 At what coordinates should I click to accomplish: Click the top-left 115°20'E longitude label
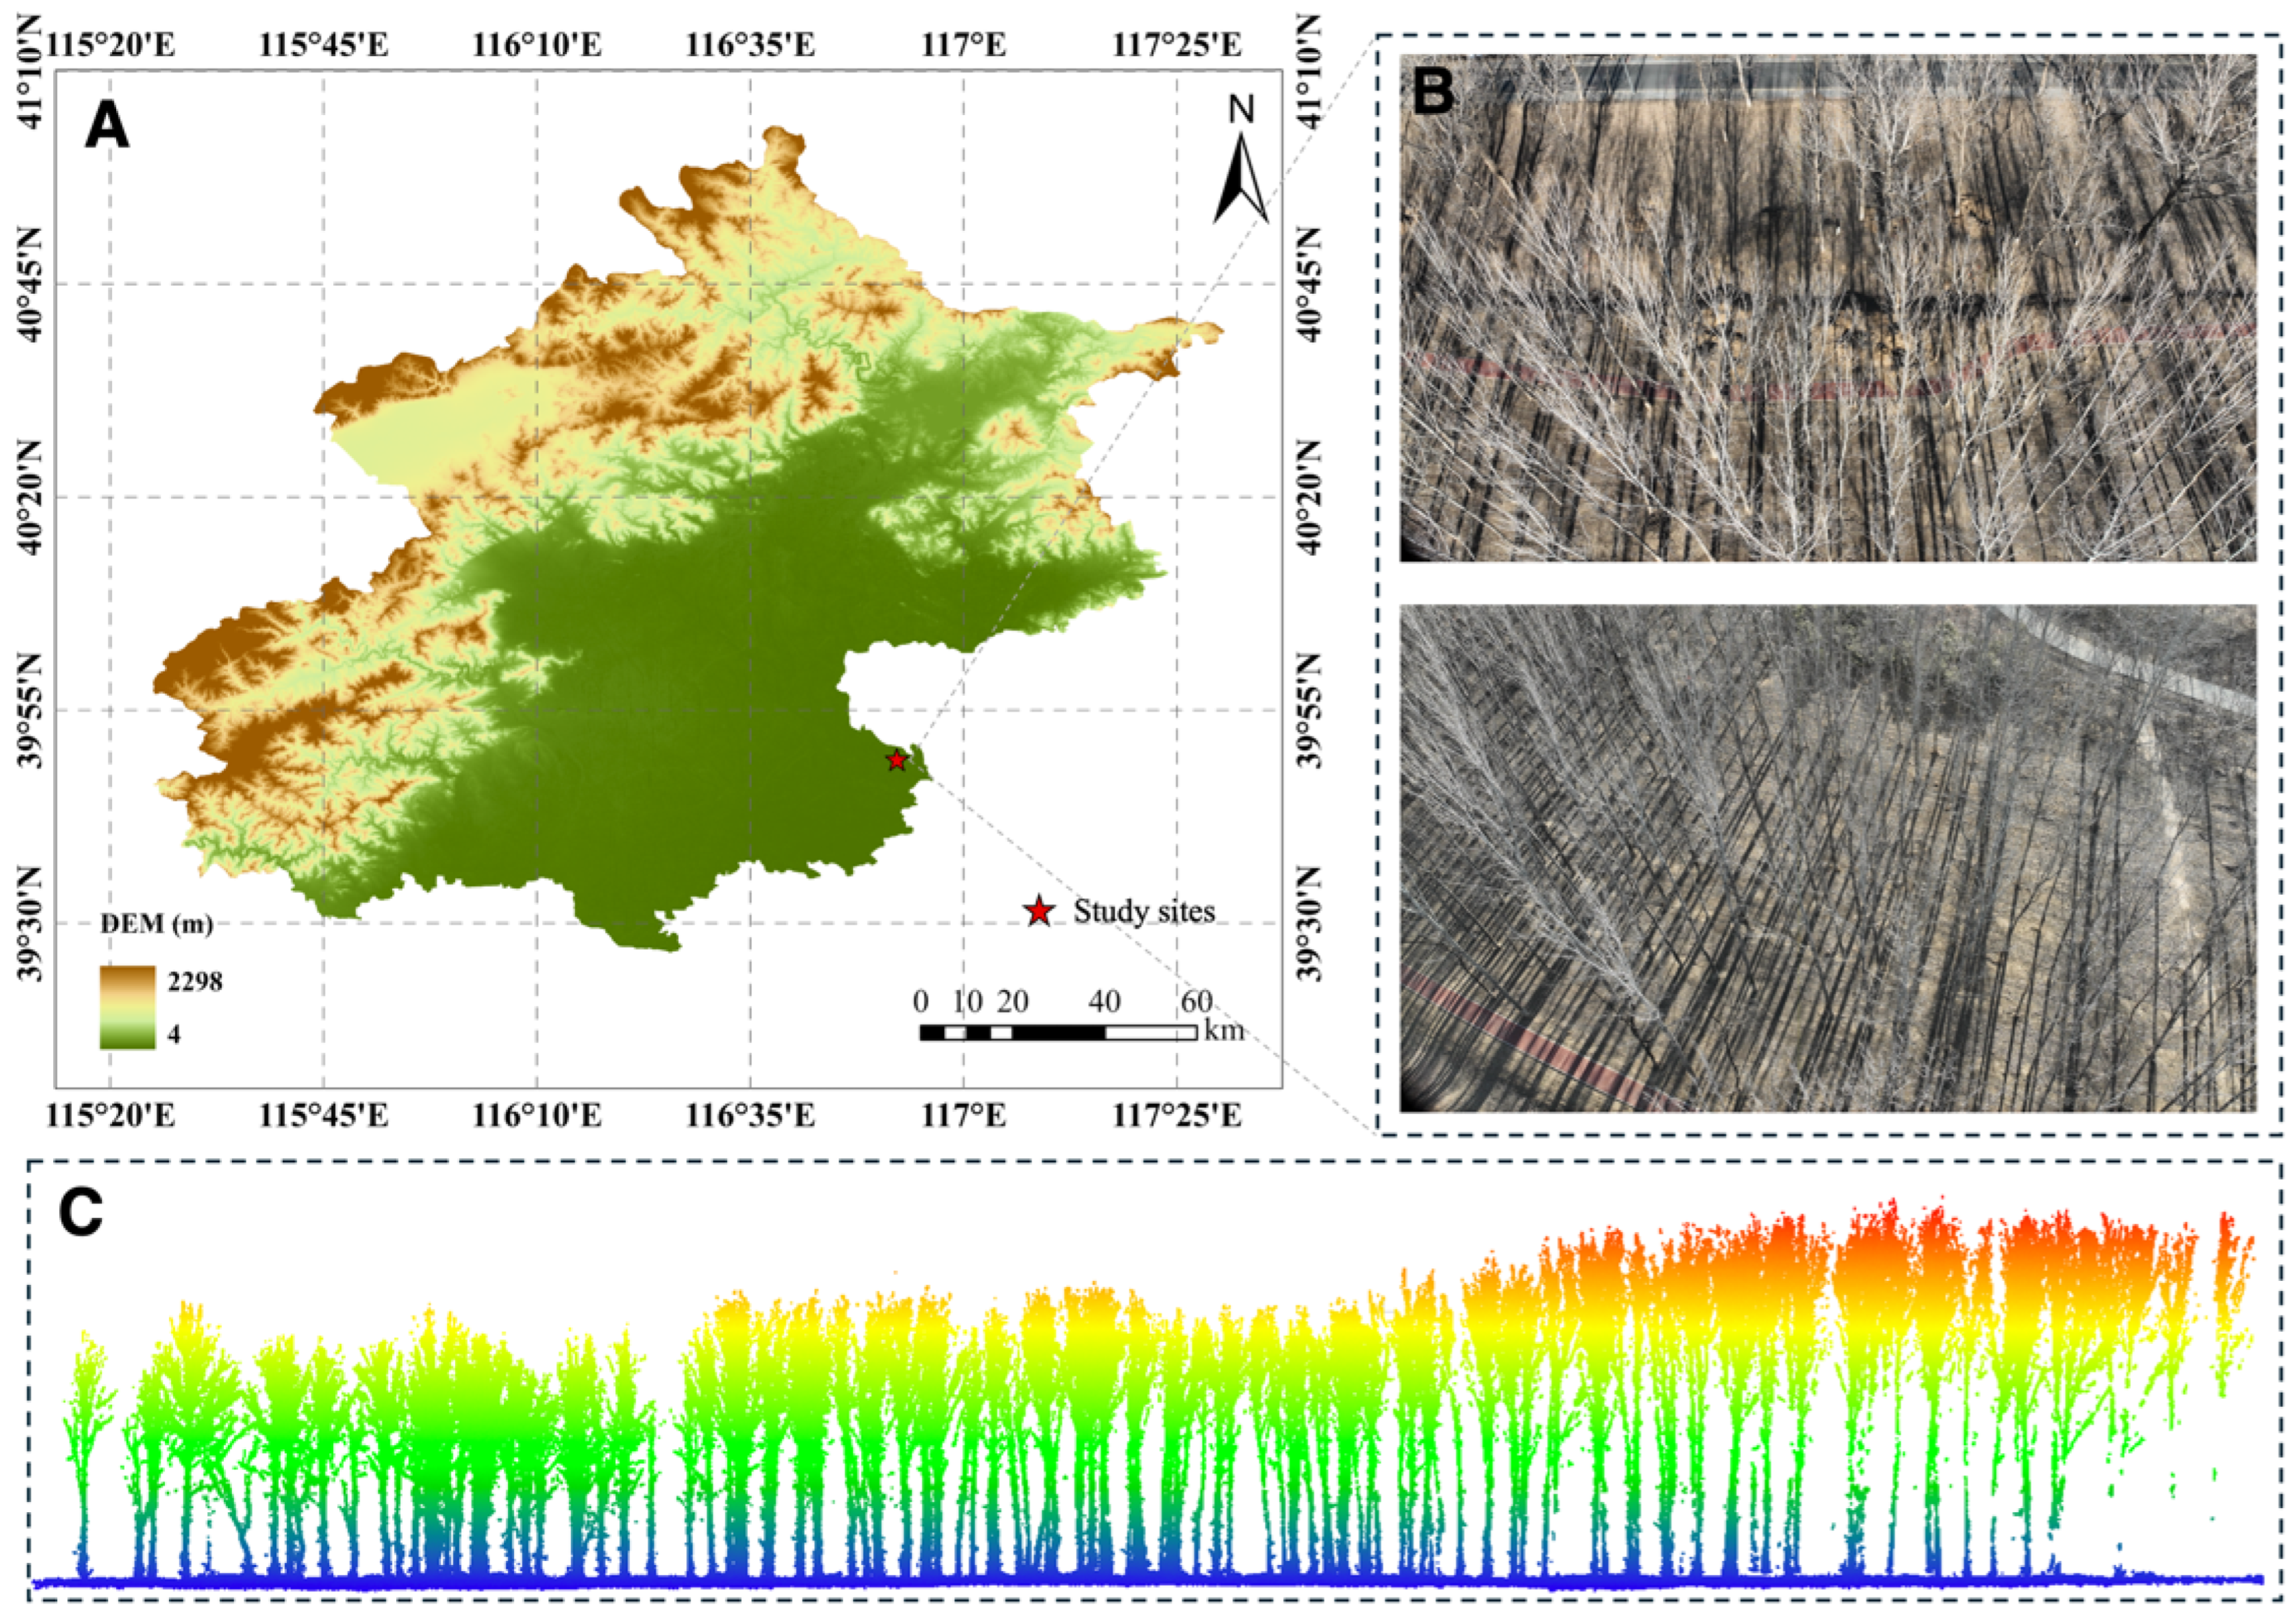pyautogui.click(x=110, y=45)
